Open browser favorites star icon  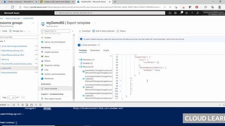point(206,7)
